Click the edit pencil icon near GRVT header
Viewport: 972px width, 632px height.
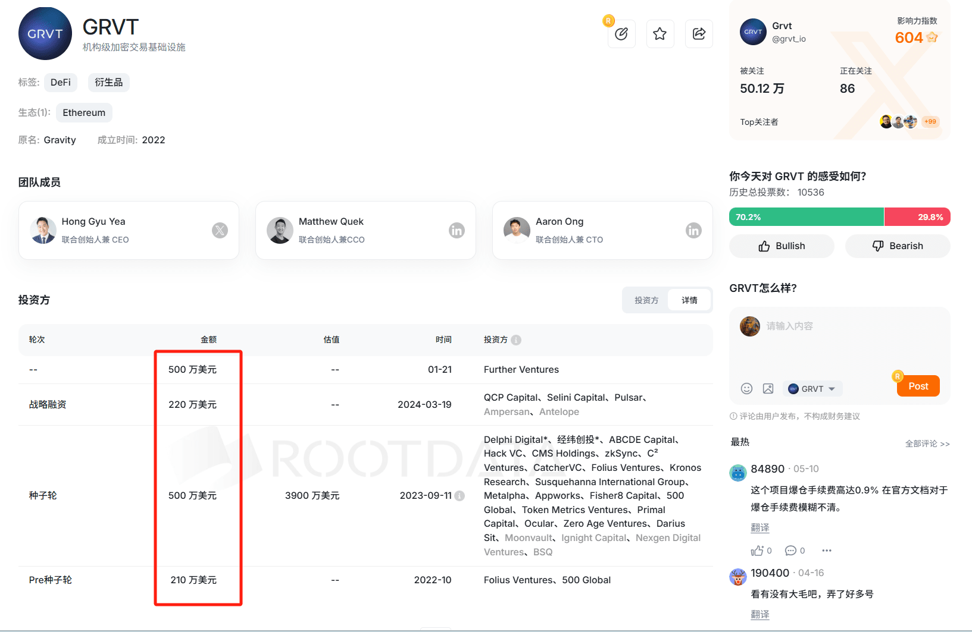click(x=621, y=34)
